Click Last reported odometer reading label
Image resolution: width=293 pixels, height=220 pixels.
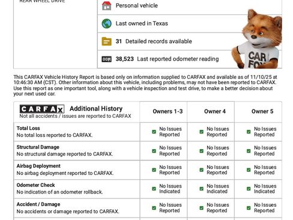click(x=178, y=59)
